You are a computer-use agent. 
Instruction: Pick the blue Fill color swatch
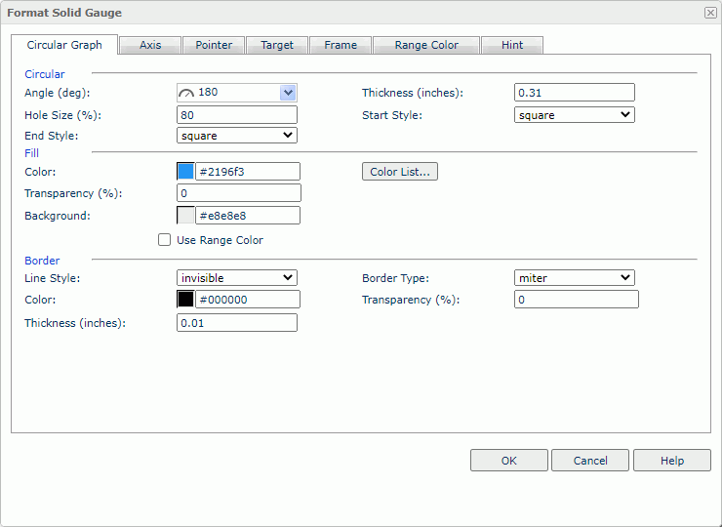pyautogui.click(x=185, y=172)
